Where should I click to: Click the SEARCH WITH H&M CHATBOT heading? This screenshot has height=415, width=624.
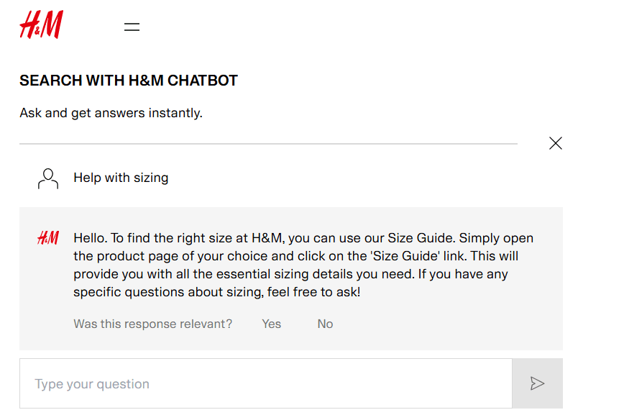pos(128,80)
